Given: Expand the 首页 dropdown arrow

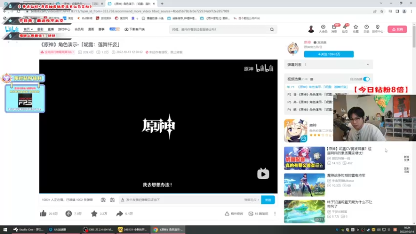Looking at the screenshot, I should pyautogui.click(x=32, y=29).
